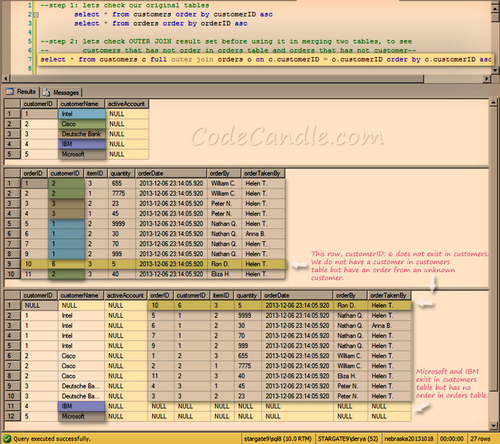The width and height of the screenshot is (500, 444).
Task: Click the results pane scroll down arrow
Action: tap(494, 426)
